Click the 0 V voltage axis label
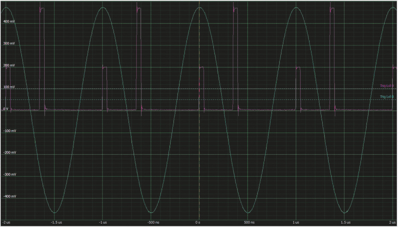The image size is (398, 227). click(5, 109)
